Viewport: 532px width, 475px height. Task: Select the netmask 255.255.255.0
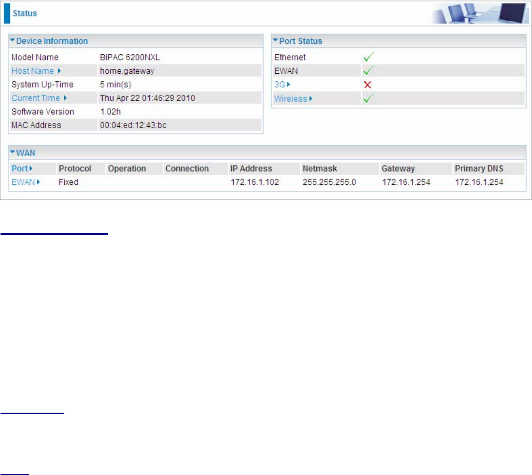(x=329, y=182)
